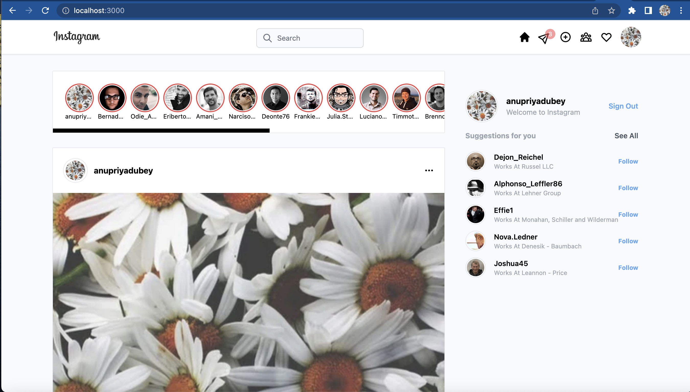The width and height of the screenshot is (690, 392).
Task: Click the stories progress bar
Action: (x=161, y=131)
